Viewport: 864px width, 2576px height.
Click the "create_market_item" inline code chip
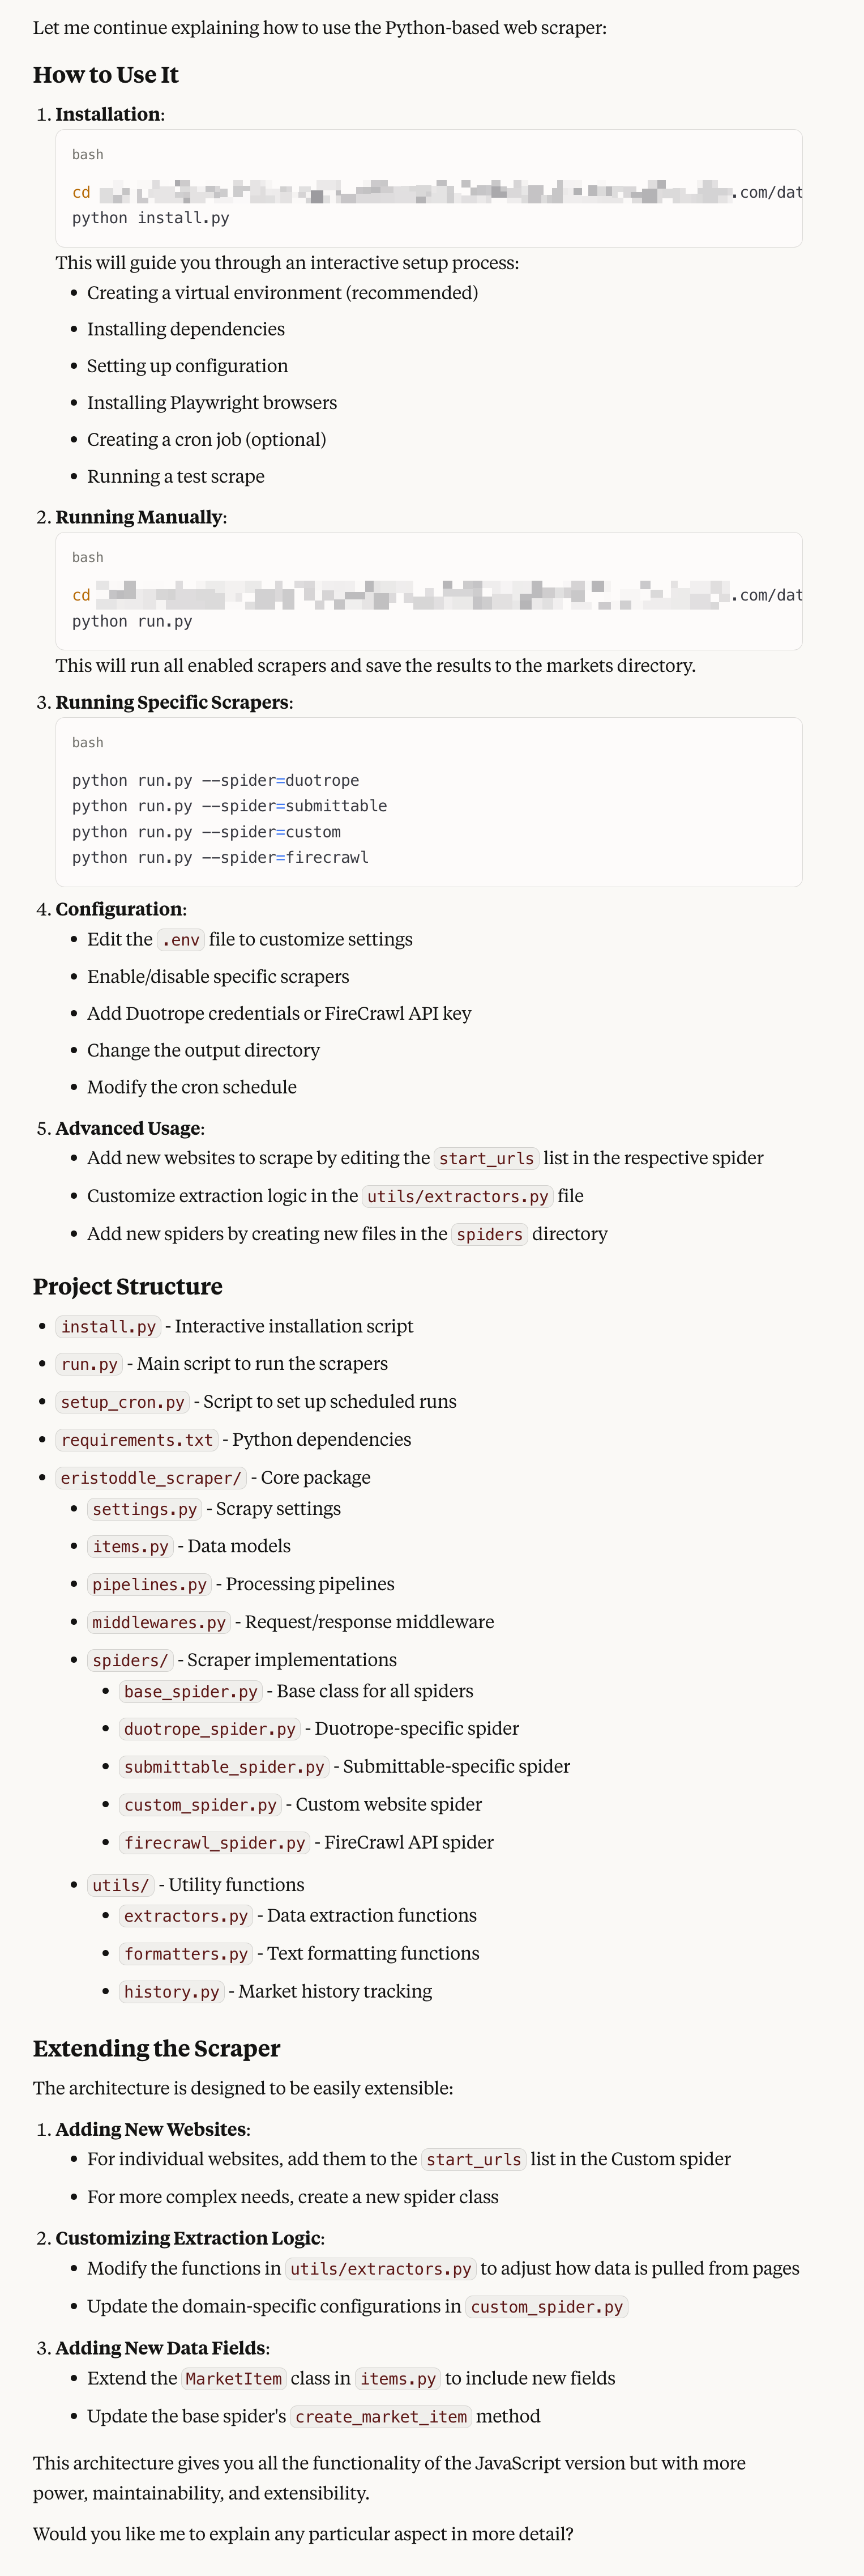(x=380, y=2417)
